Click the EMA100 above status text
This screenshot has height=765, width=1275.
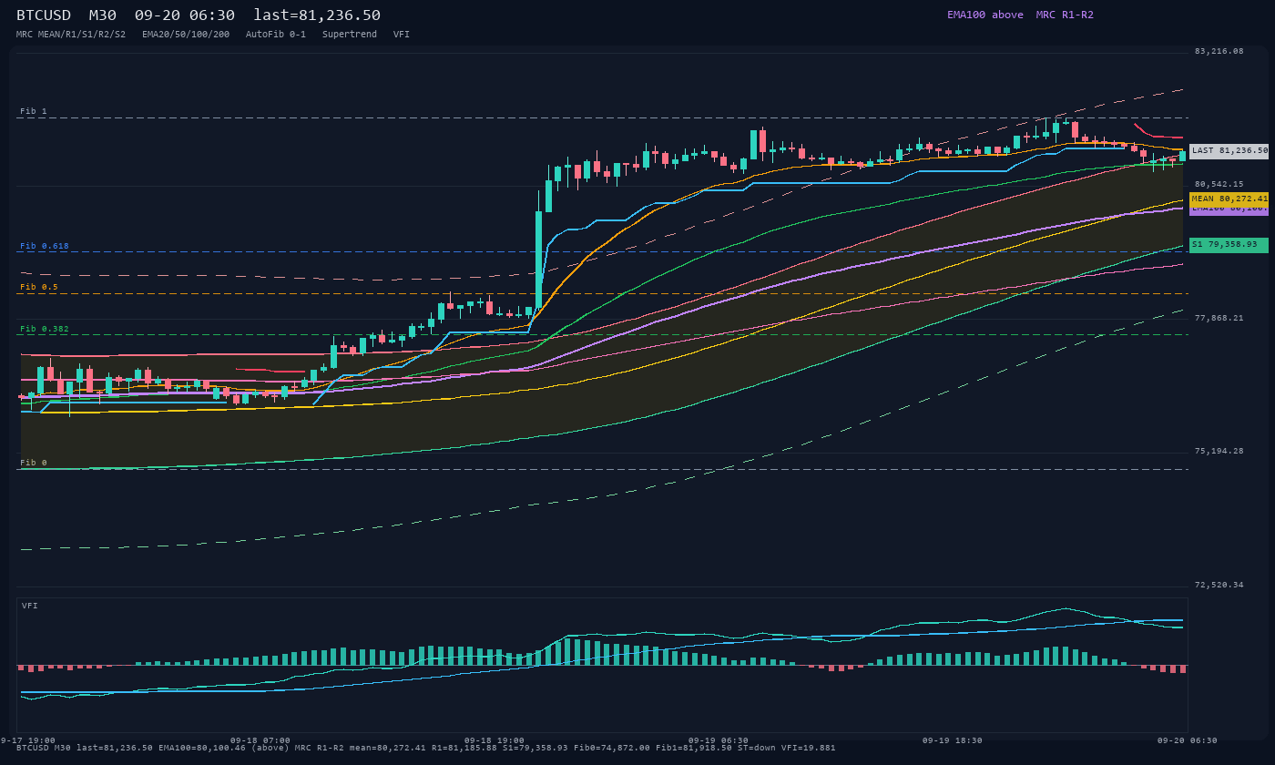click(x=985, y=15)
